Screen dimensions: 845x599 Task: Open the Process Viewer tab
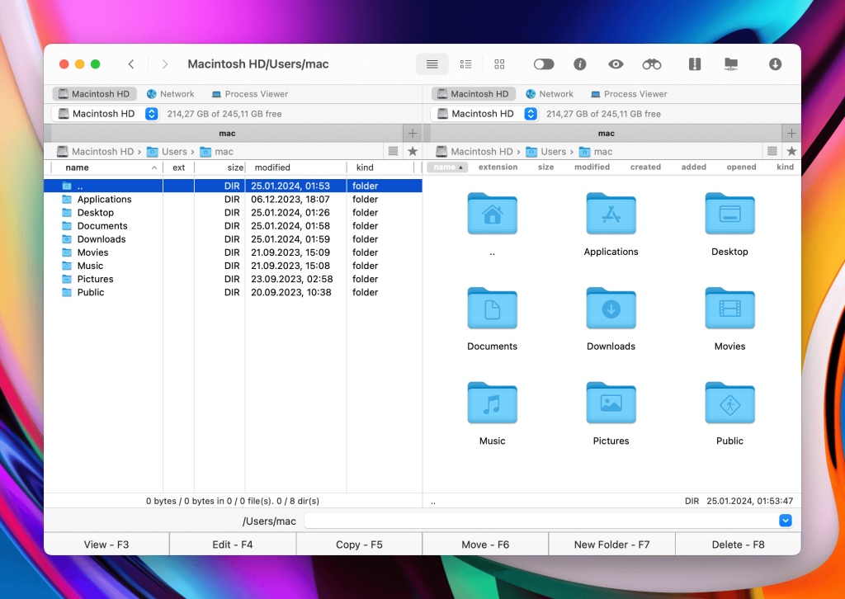click(x=249, y=93)
